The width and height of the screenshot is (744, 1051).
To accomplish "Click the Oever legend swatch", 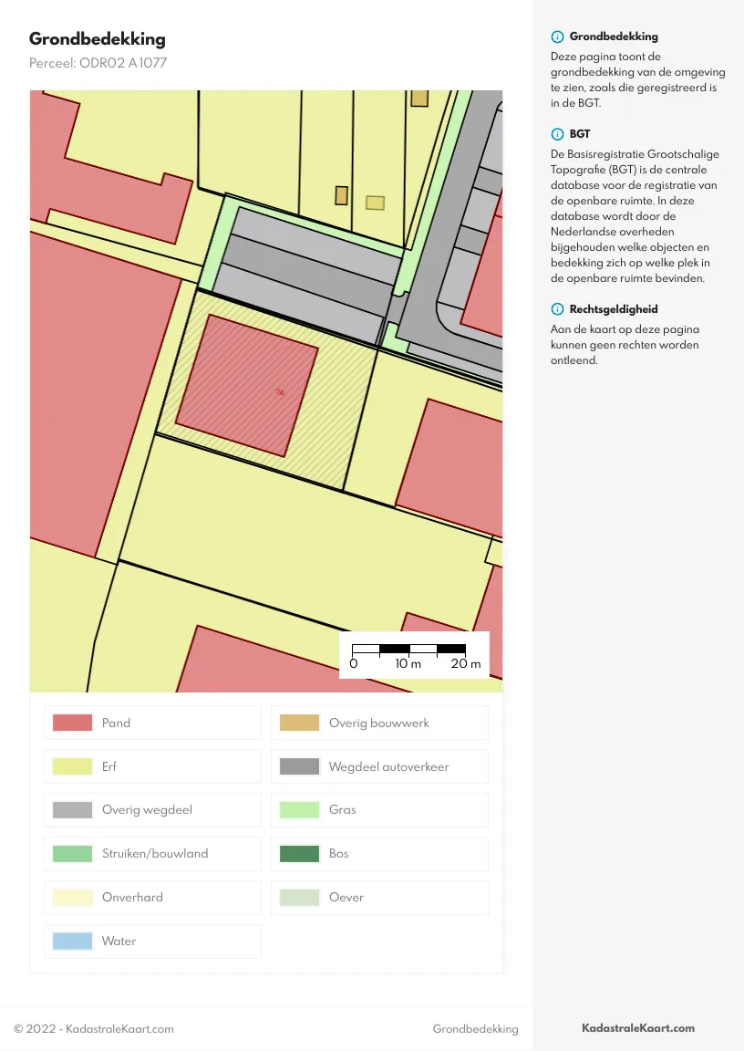I will [299, 898].
